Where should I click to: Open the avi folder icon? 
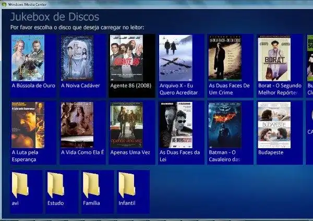(20, 185)
